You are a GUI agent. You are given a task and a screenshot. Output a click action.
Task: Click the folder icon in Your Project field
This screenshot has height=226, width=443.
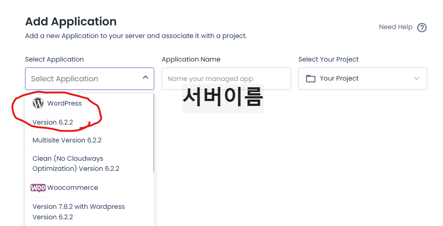pos(310,78)
